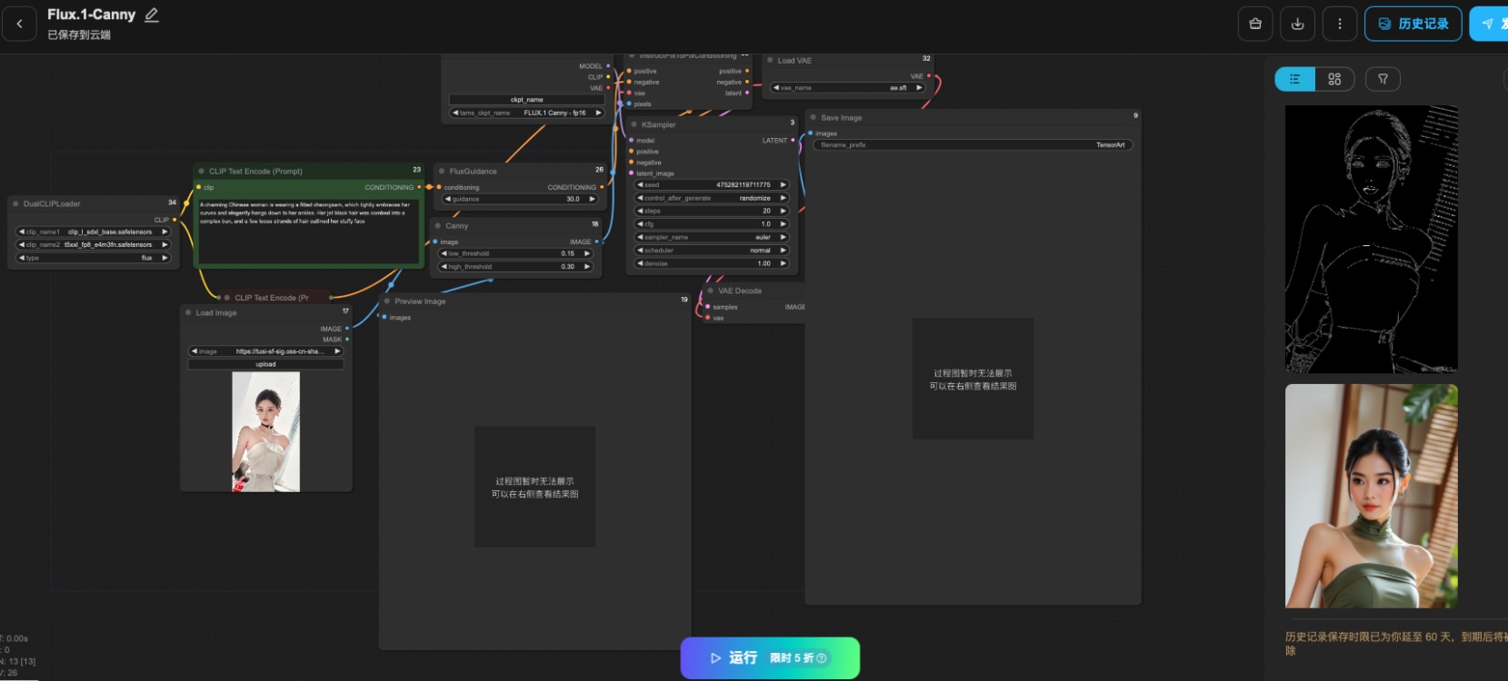Decrease KSampler steps with left arrow

point(640,211)
